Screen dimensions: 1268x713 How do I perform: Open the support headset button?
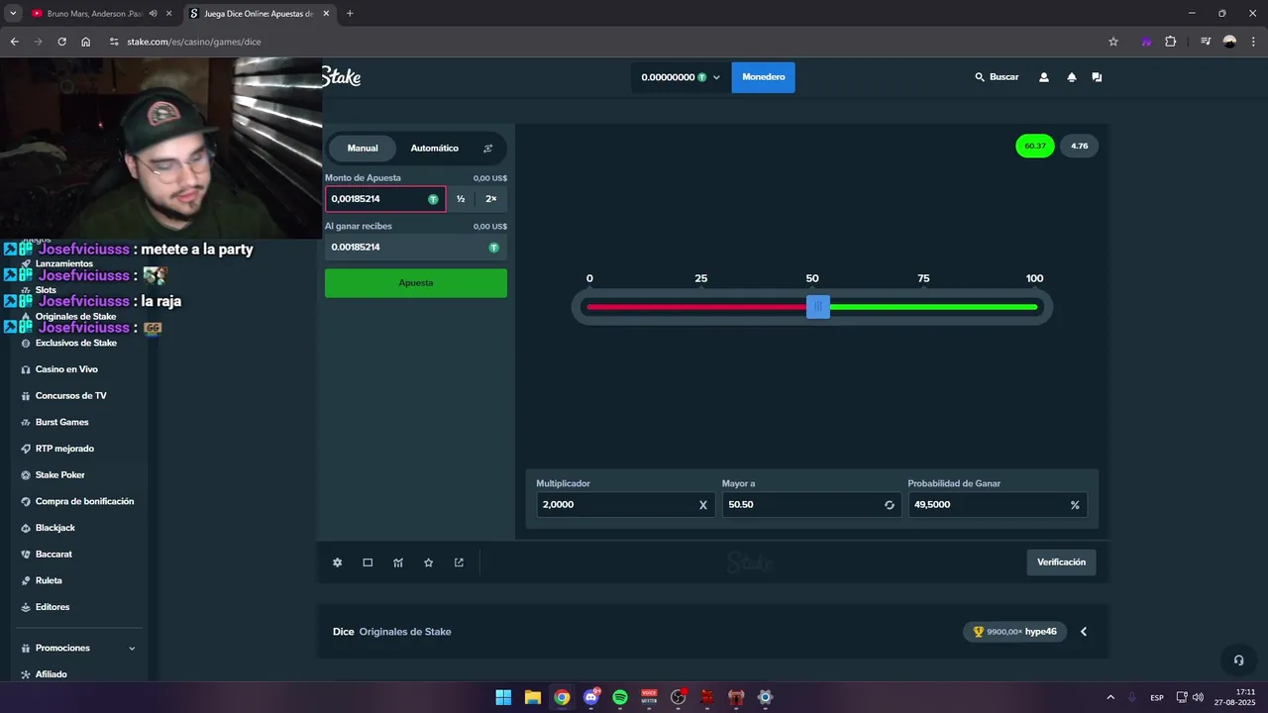pos(1237,660)
